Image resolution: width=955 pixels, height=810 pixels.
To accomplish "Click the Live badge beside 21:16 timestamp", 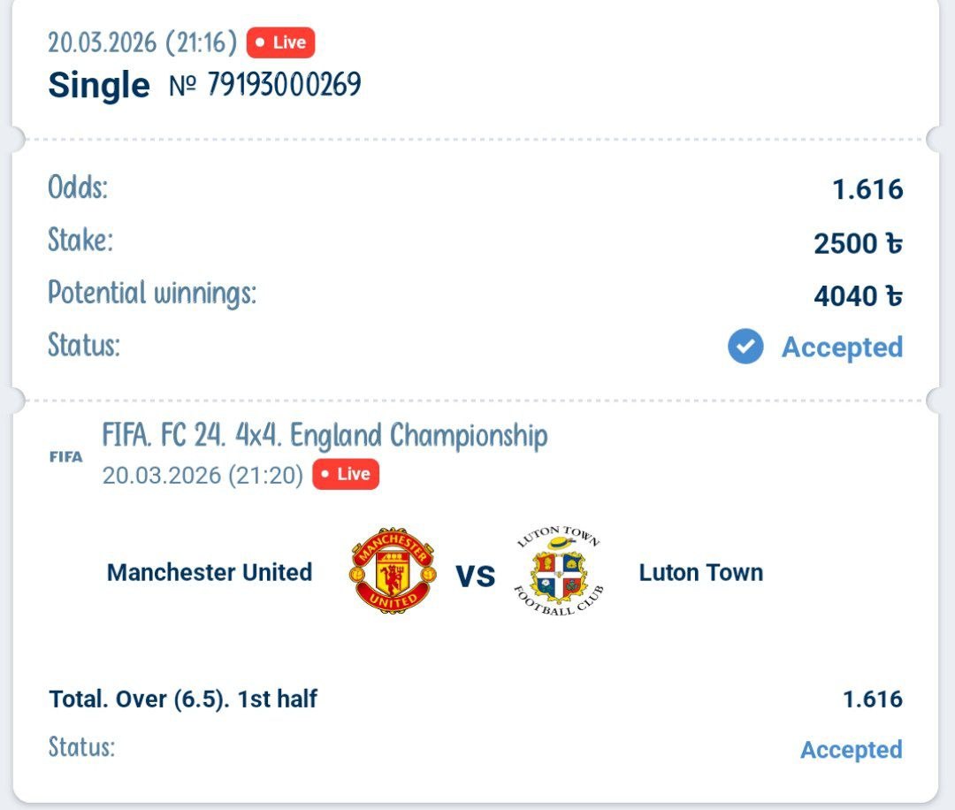I will click(280, 42).
